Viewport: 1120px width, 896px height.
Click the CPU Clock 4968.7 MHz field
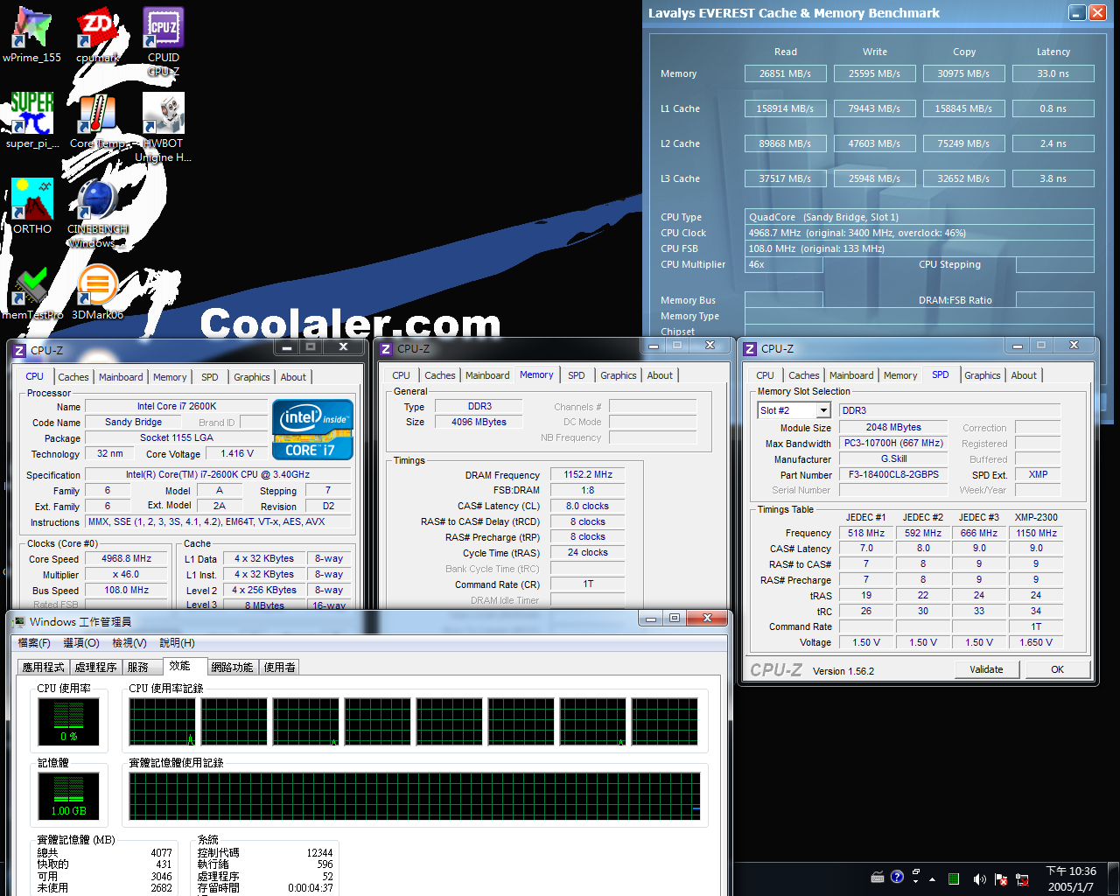(919, 233)
